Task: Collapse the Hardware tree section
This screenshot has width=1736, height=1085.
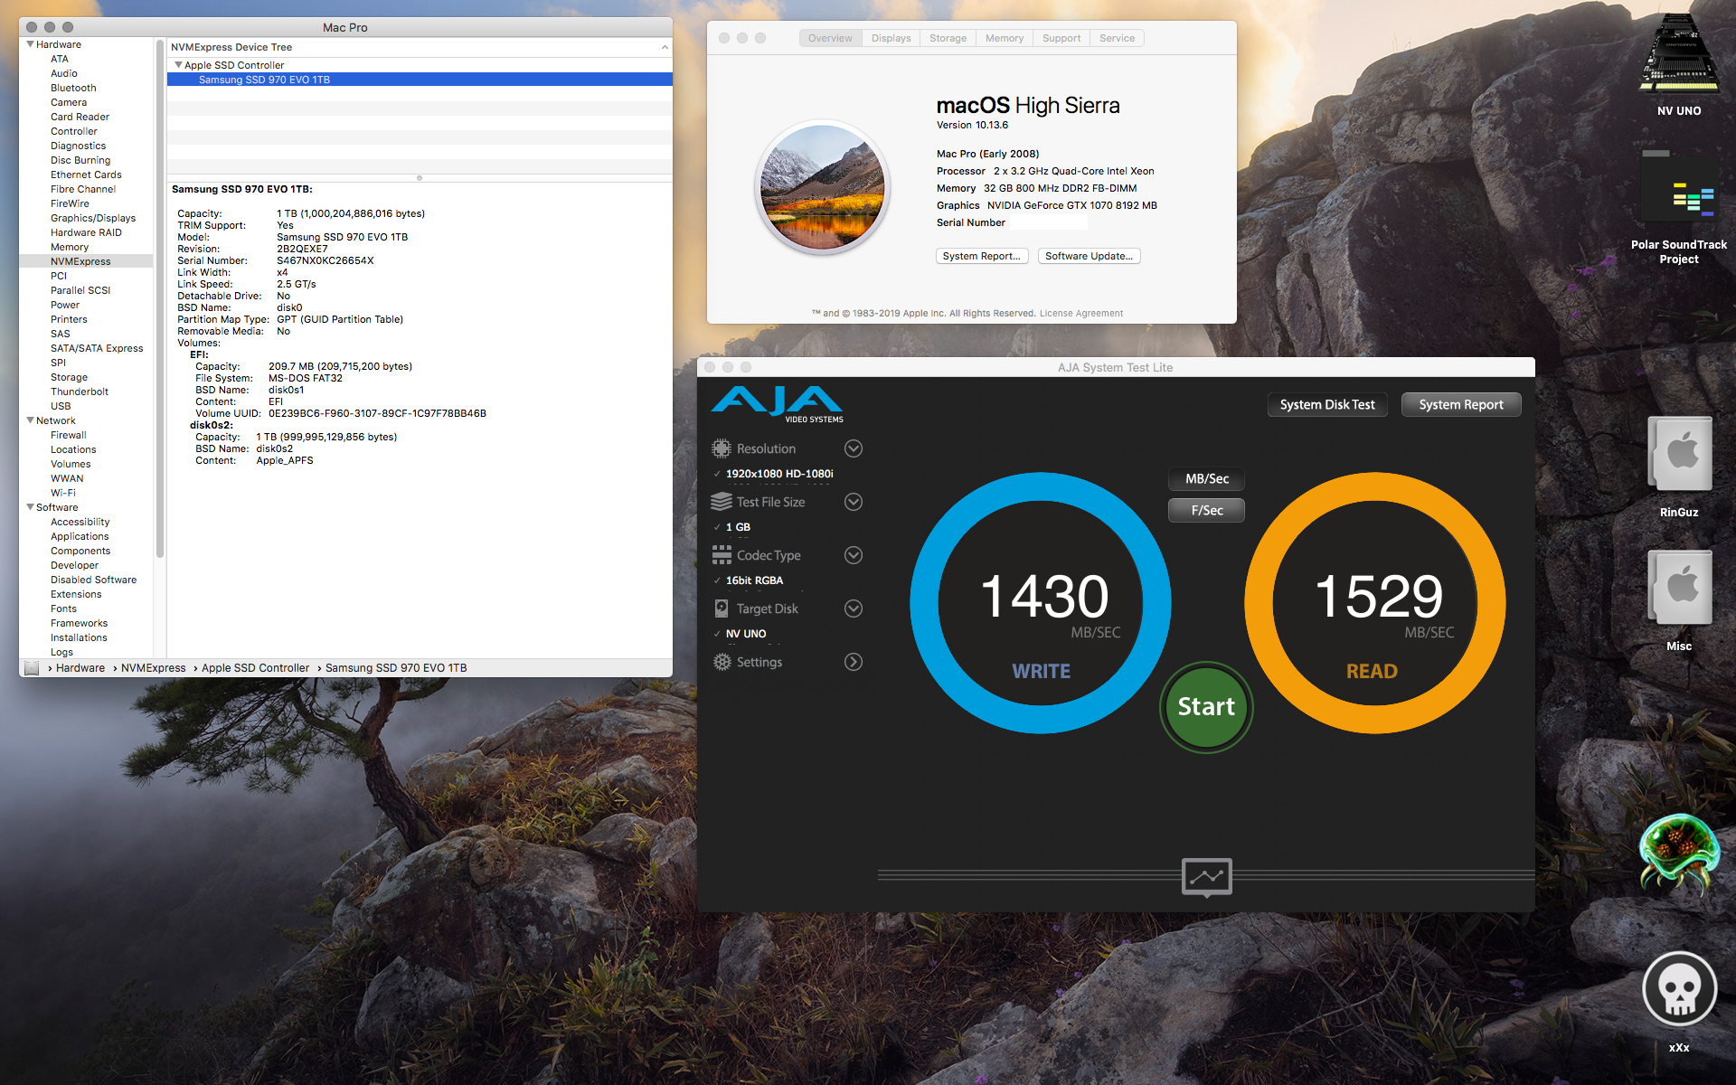Action: point(31,44)
